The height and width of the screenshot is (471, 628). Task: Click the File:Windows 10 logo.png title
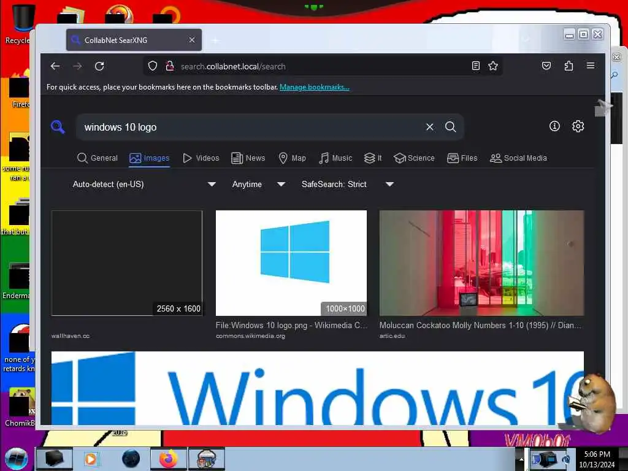[x=291, y=325]
